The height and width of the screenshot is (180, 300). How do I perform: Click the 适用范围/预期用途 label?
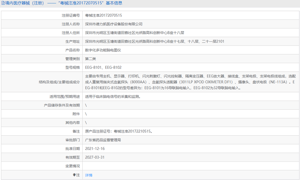pos(65,97)
